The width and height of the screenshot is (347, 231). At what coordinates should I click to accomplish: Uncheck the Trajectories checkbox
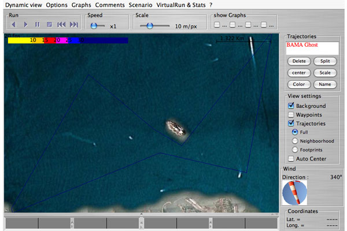pos(291,123)
